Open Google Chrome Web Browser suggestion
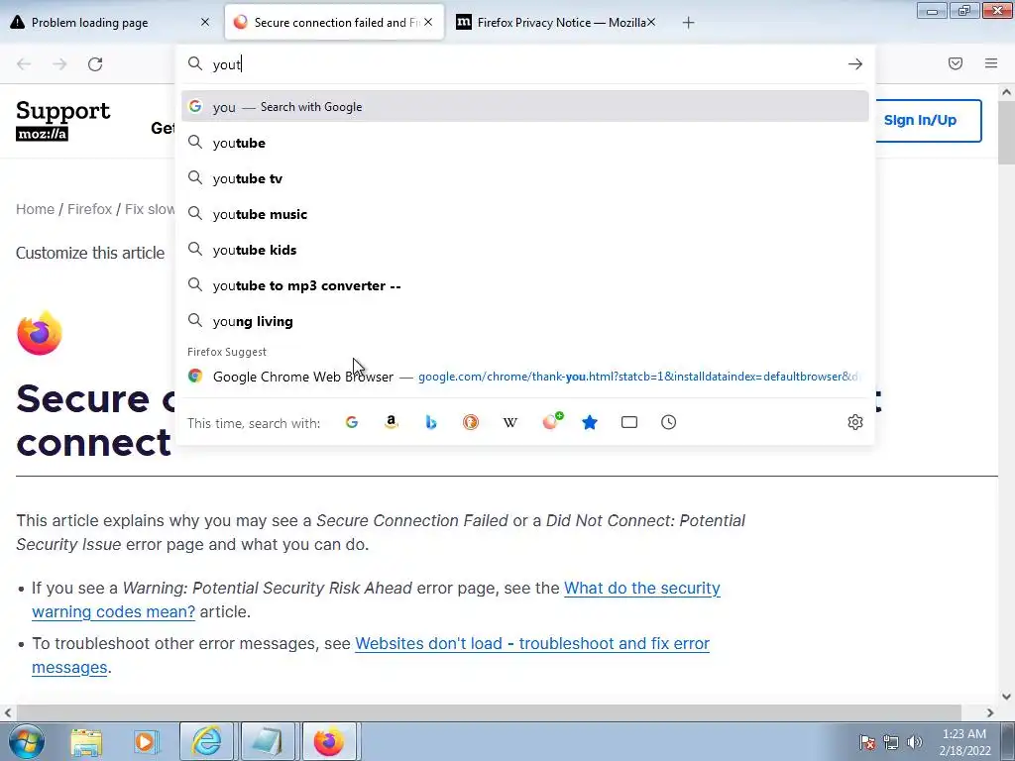The height and width of the screenshot is (761, 1015). pyautogui.click(x=525, y=376)
